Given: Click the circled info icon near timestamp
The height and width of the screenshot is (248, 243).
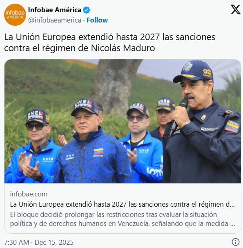Looking at the screenshot, I should (x=235, y=242).
